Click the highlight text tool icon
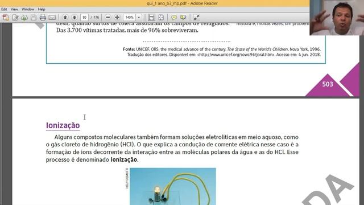The width and height of the screenshot is (364, 205). [183, 18]
